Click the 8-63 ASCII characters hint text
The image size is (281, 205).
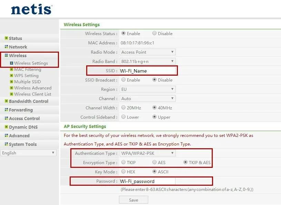coord(187,189)
